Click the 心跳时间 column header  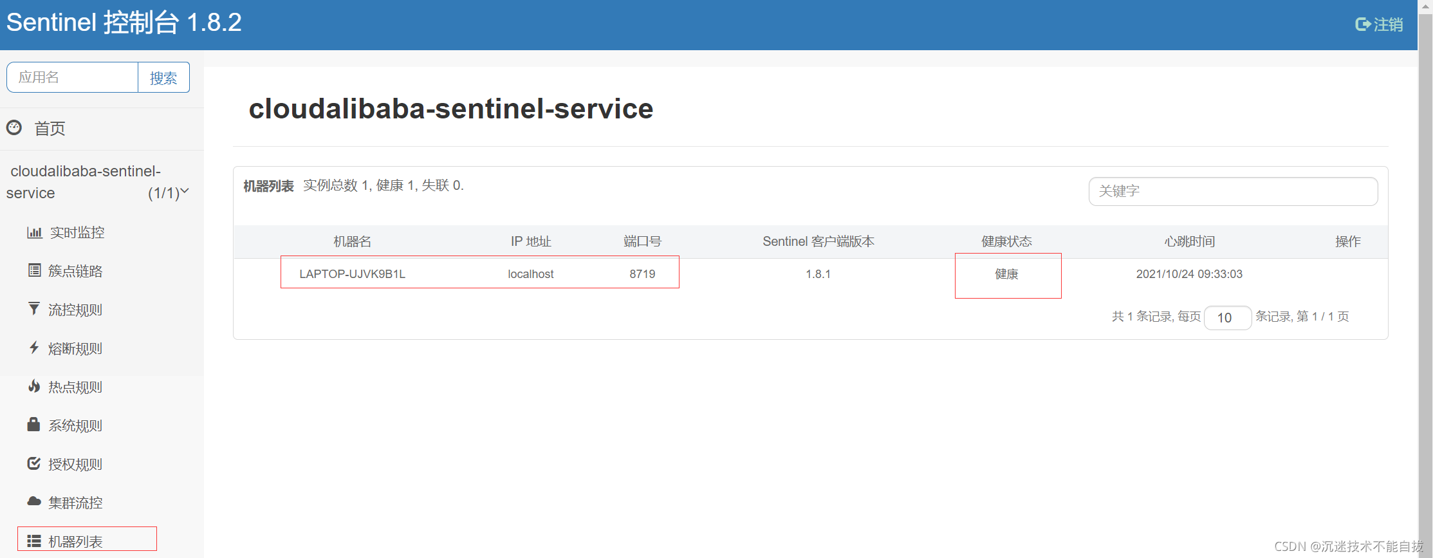tap(1189, 241)
